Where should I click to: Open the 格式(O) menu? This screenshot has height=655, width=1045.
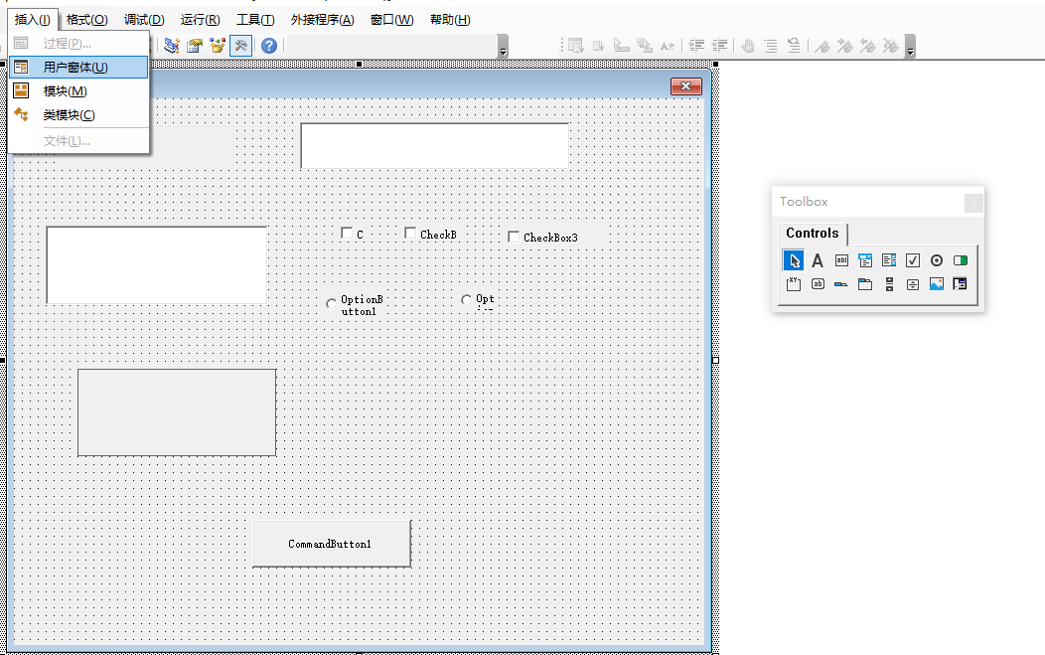(86, 19)
